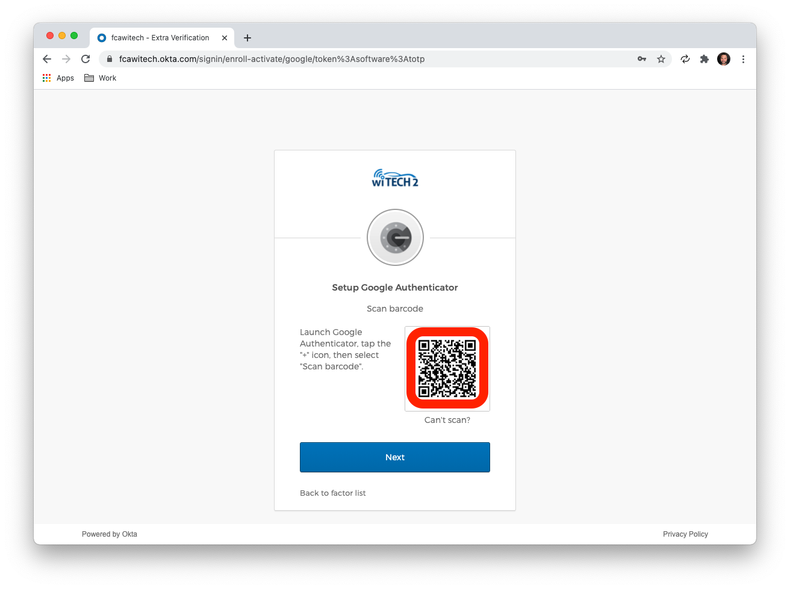This screenshot has height=589, width=790.
Task: Click the QR barcode image
Action: [x=447, y=368]
